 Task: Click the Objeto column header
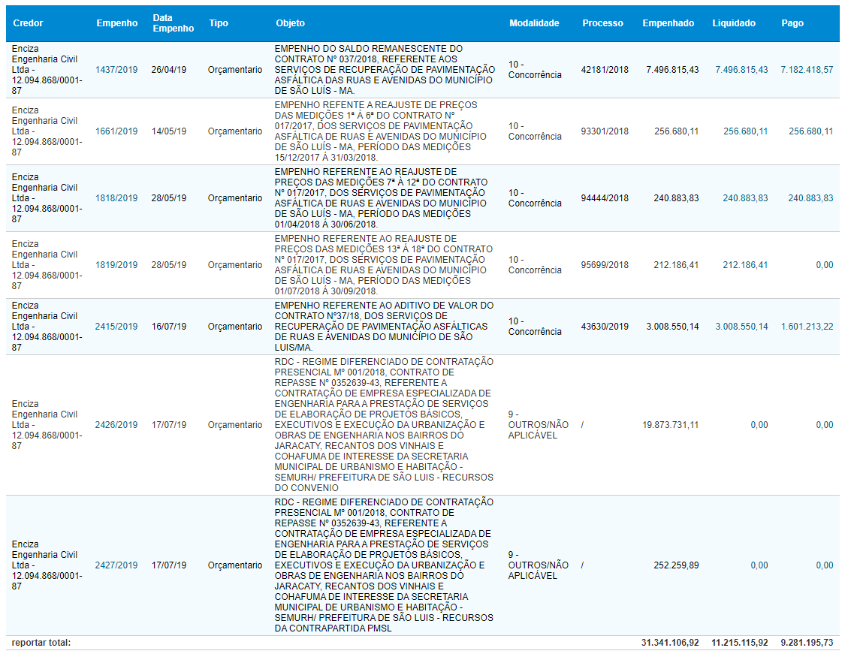(x=291, y=23)
